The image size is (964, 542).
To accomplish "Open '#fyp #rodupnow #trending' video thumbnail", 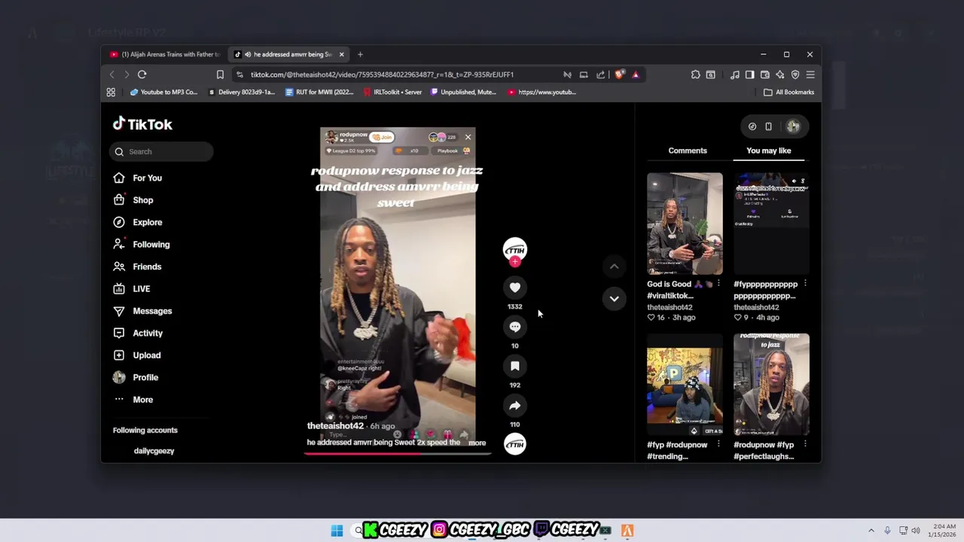I will (685, 385).
